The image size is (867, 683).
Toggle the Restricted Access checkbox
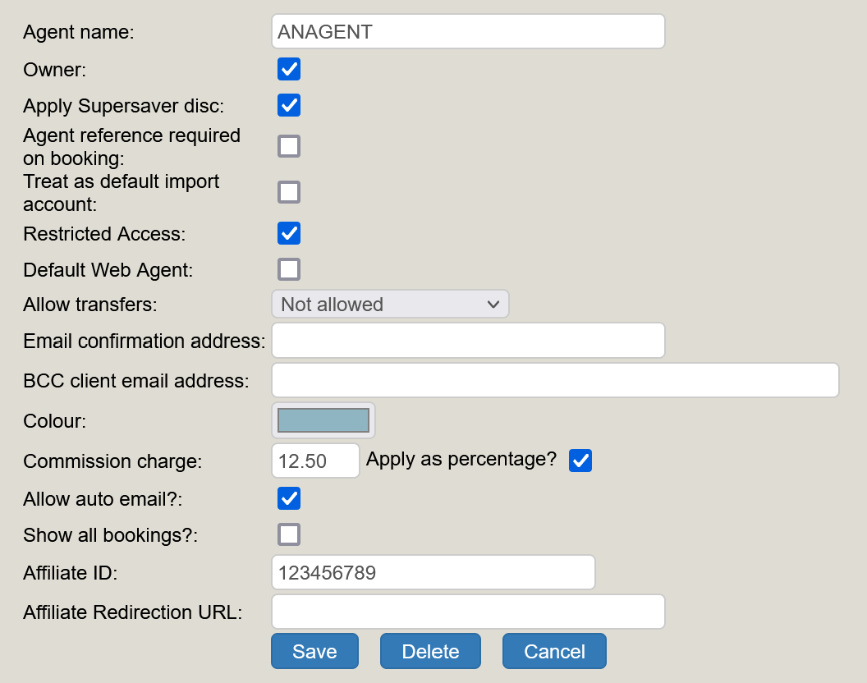tap(289, 233)
